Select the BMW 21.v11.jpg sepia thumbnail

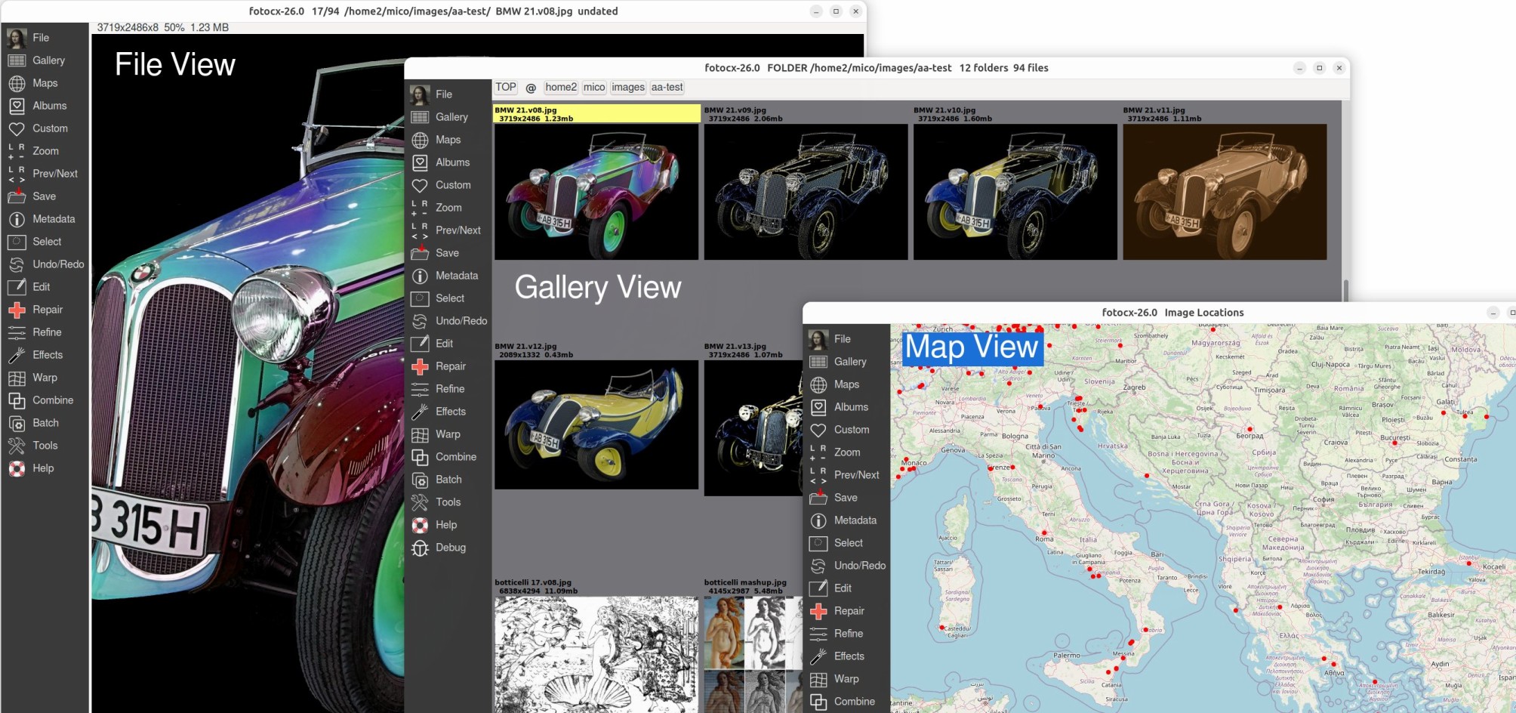(1224, 192)
